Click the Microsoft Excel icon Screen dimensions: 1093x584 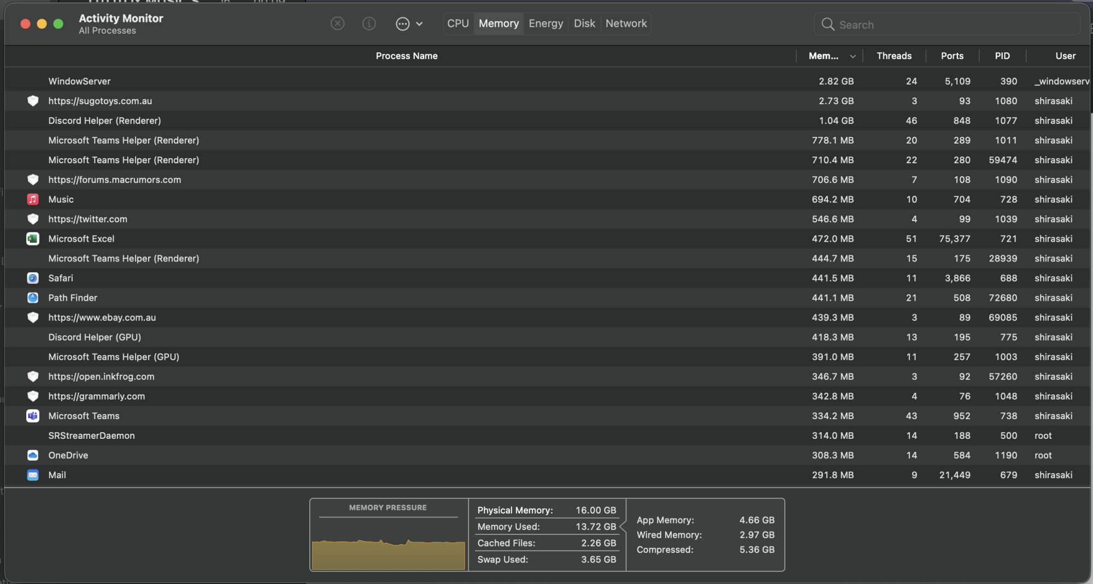33,239
